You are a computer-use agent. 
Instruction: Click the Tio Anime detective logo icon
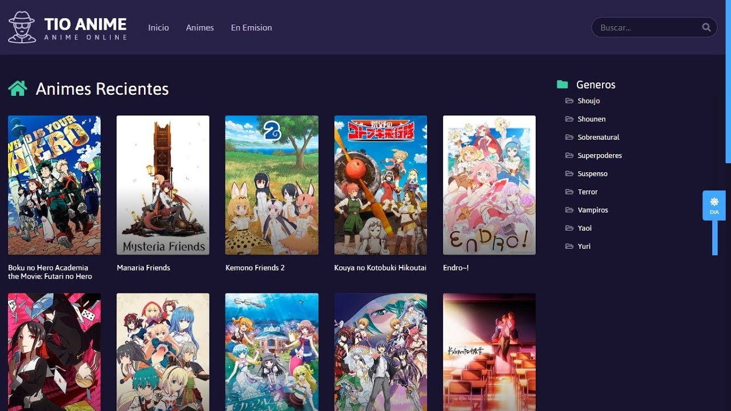point(22,27)
